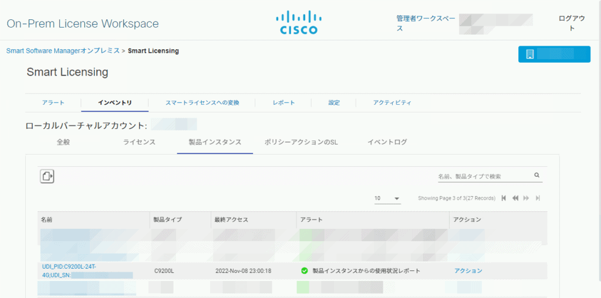The width and height of the screenshot is (601, 298).
Task: Click the Cisco logo
Action: (296, 23)
